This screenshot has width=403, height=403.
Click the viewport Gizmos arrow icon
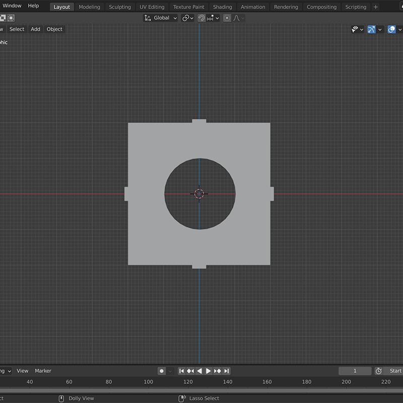tap(371, 29)
